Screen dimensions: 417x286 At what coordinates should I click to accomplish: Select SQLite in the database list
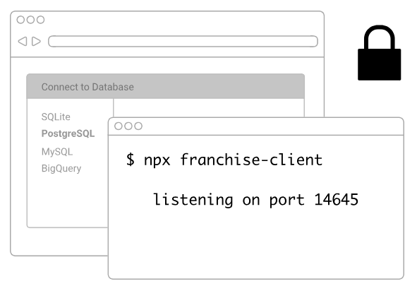[x=56, y=117]
